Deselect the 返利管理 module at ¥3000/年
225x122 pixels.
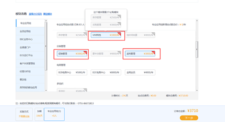pos(140,54)
